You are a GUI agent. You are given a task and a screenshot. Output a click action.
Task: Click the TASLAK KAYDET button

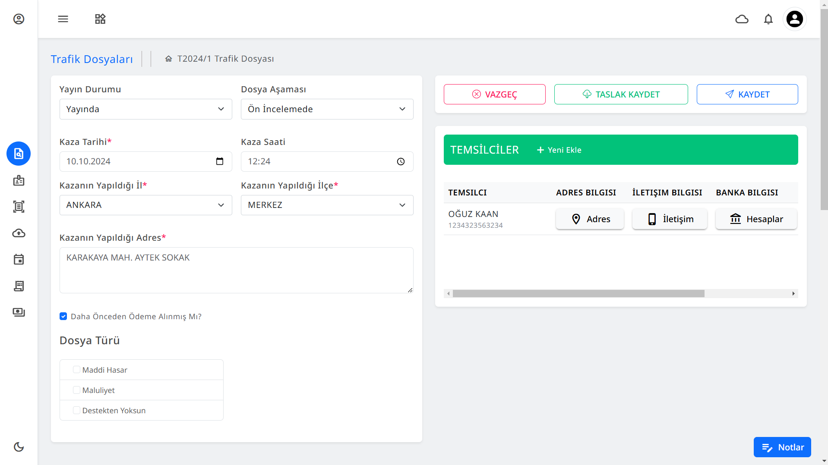click(621, 94)
